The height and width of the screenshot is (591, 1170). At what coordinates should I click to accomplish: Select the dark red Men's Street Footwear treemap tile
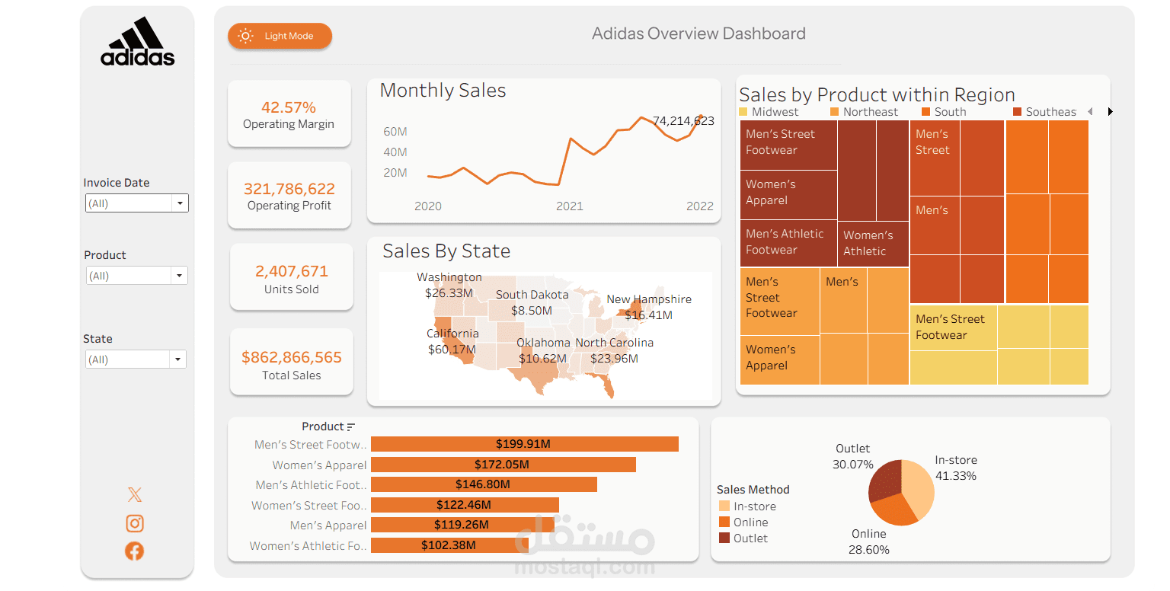coord(788,145)
